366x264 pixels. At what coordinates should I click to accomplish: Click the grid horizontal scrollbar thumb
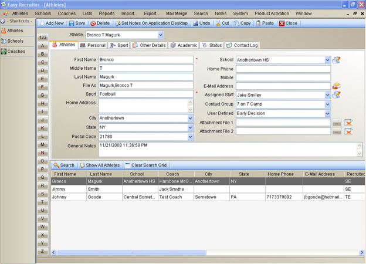131,252
